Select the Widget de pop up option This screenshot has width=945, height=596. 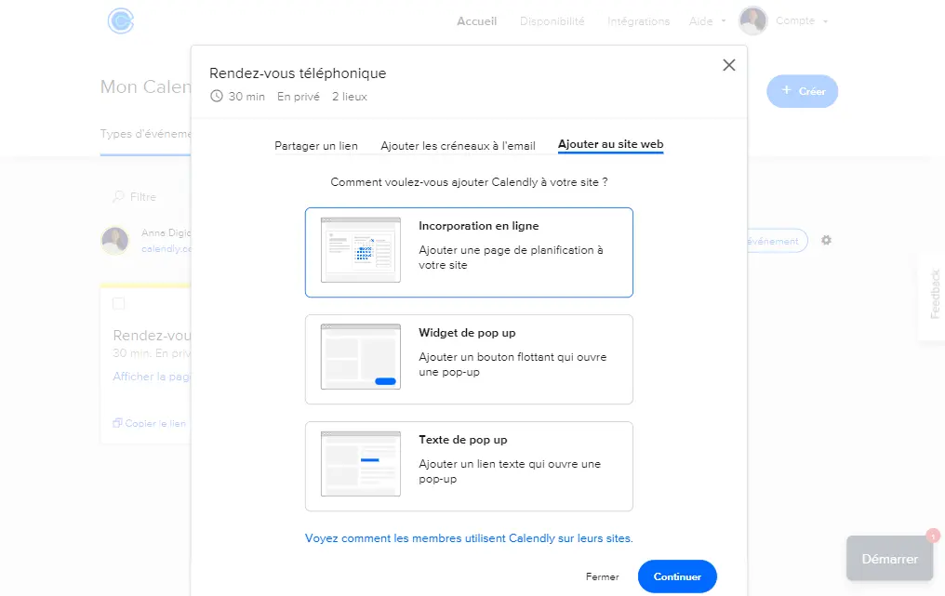[469, 359]
